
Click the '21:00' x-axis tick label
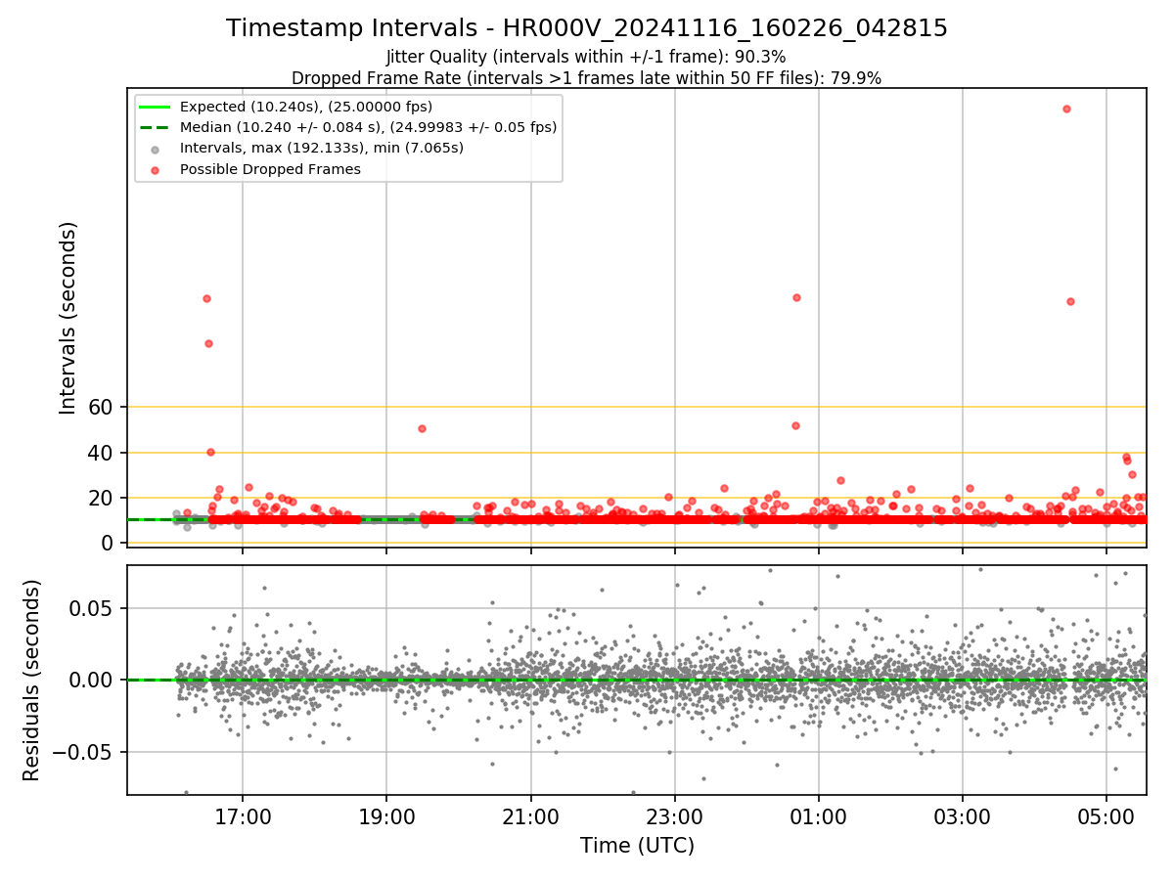tap(530, 814)
